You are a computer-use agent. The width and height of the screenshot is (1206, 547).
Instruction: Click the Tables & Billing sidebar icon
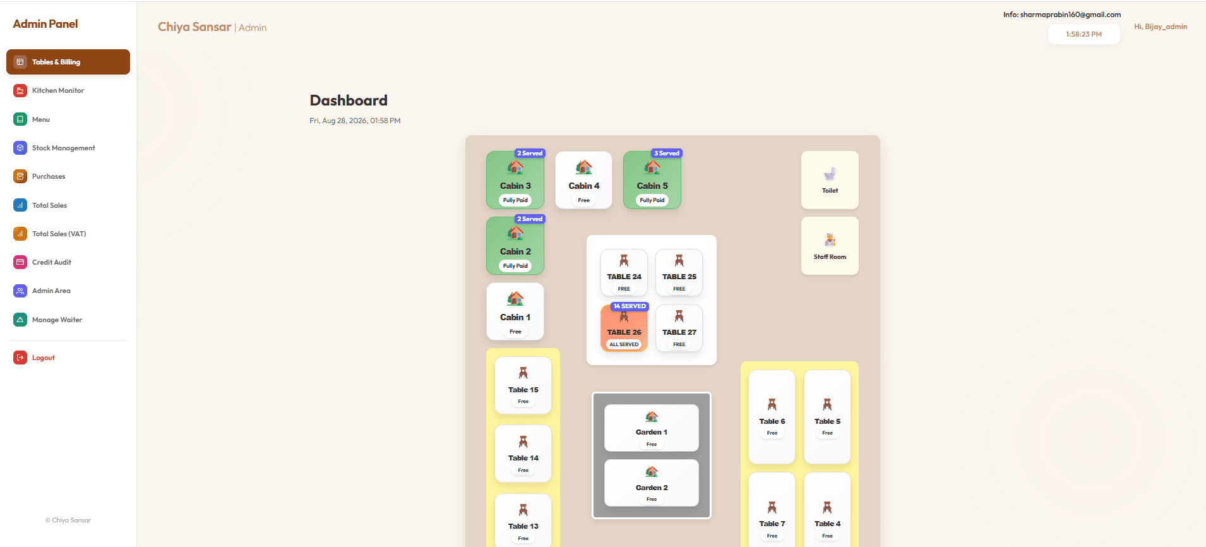[20, 62]
